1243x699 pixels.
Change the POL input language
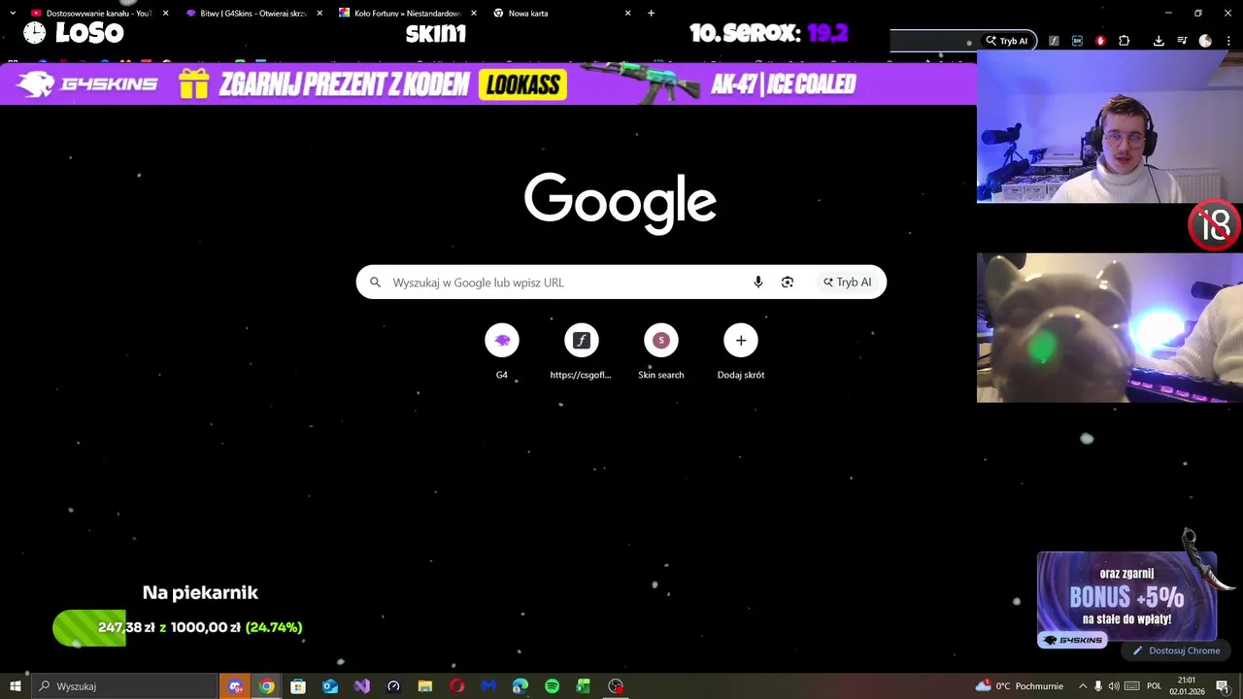tap(1155, 686)
